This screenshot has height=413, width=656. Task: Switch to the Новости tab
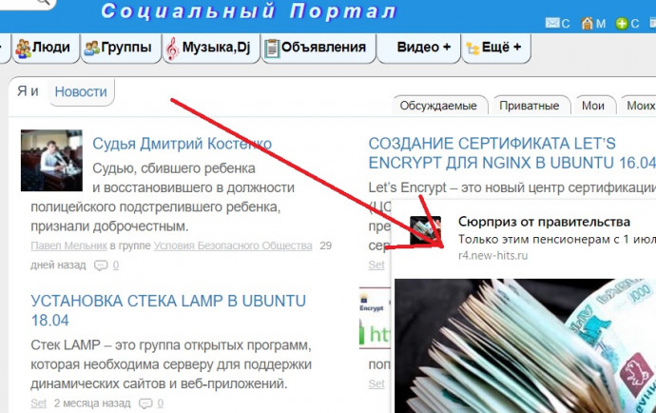(81, 91)
